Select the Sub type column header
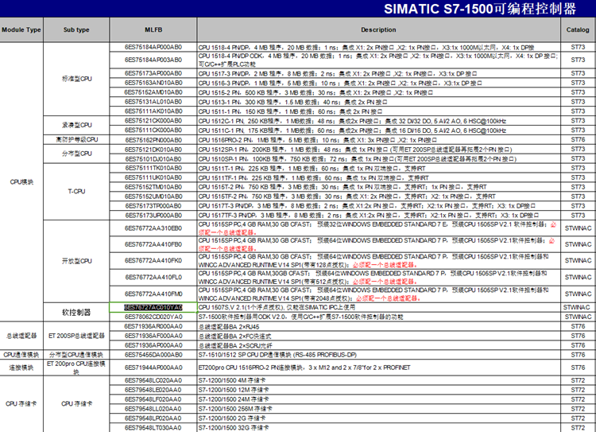The image size is (596, 432). [x=76, y=29]
